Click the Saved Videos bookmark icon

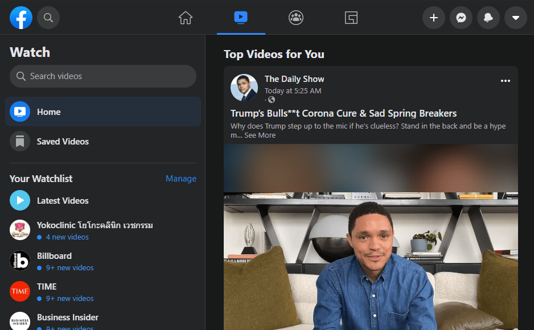coord(20,141)
